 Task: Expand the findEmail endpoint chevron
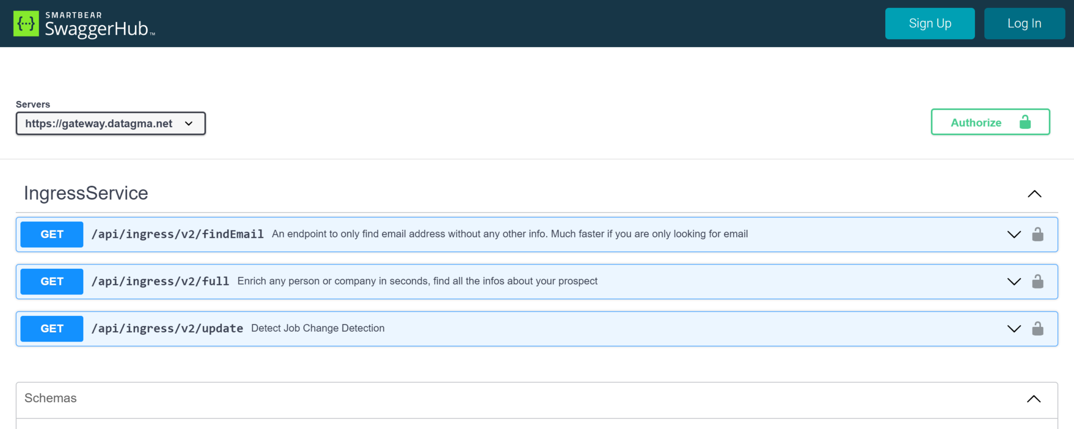coord(1014,234)
